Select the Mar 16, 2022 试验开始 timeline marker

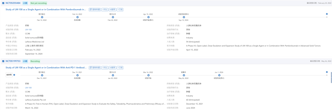tap(148, 75)
